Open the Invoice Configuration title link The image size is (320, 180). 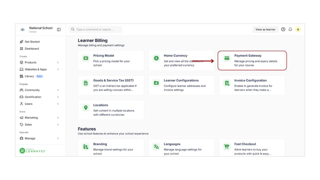pyautogui.click(x=250, y=81)
